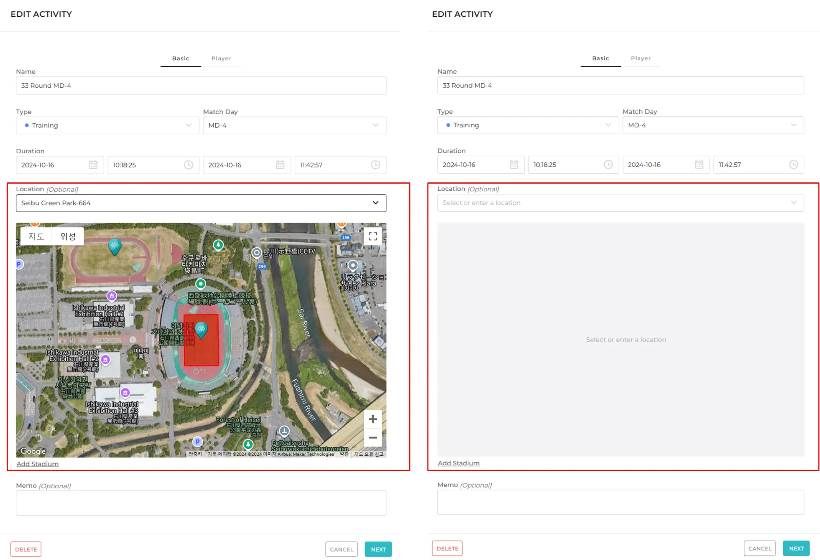Expand Seibu Green Park-664 location dropdown
Image resolution: width=820 pixels, height=560 pixels.
(x=375, y=203)
